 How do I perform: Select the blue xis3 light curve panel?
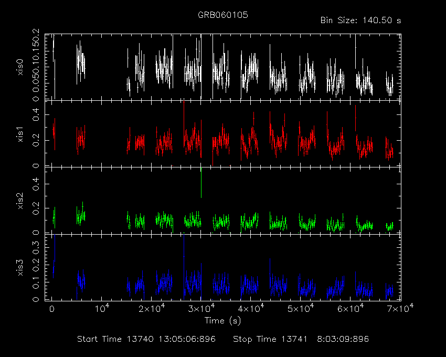click(x=222, y=267)
